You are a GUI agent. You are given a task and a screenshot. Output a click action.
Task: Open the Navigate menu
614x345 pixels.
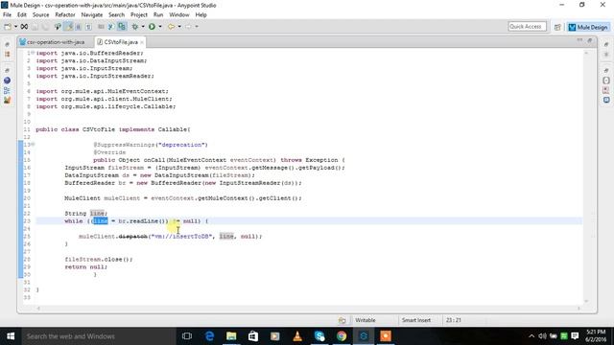pyautogui.click(x=92, y=15)
